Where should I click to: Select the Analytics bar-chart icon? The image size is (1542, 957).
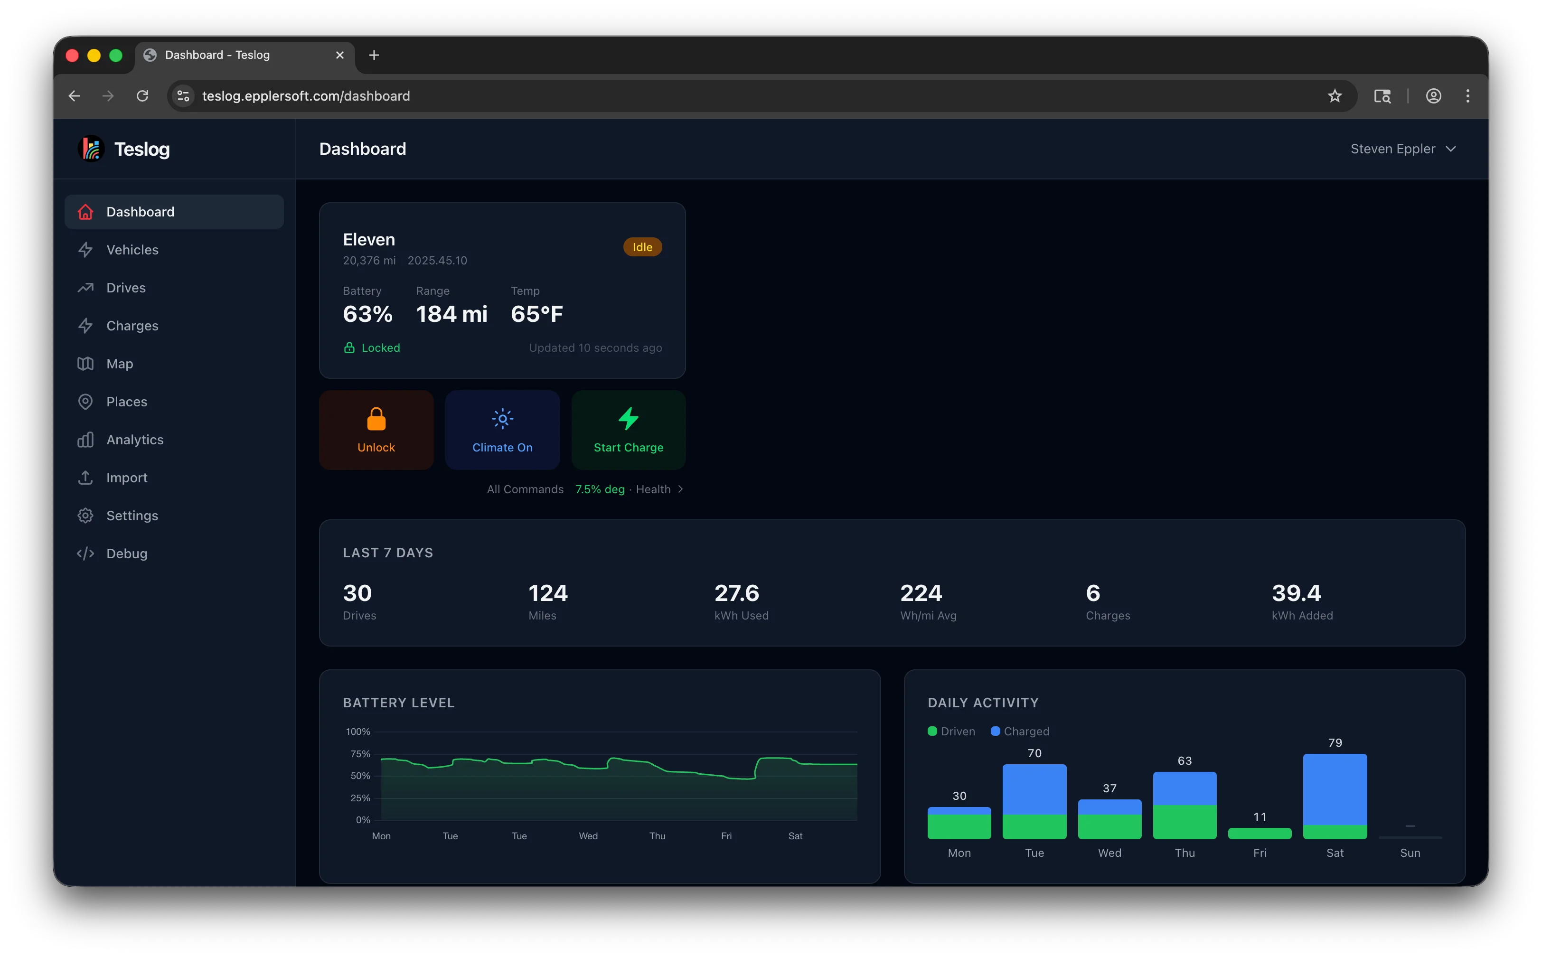point(86,439)
